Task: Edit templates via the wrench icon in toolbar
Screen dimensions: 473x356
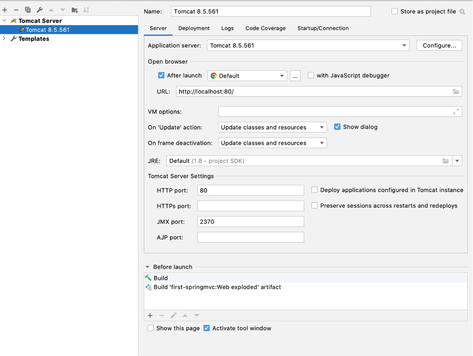Action: point(39,10)
